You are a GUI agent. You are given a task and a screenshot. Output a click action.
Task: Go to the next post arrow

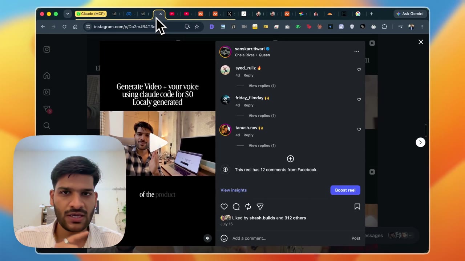[420, 142]
